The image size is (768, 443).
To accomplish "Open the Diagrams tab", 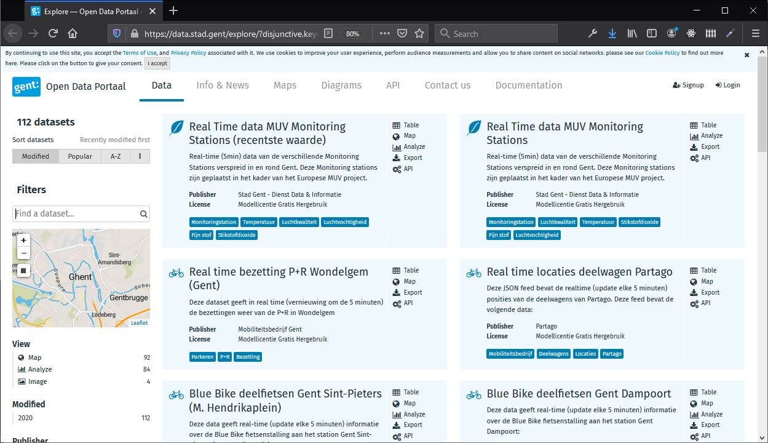I will click(341, 85).
